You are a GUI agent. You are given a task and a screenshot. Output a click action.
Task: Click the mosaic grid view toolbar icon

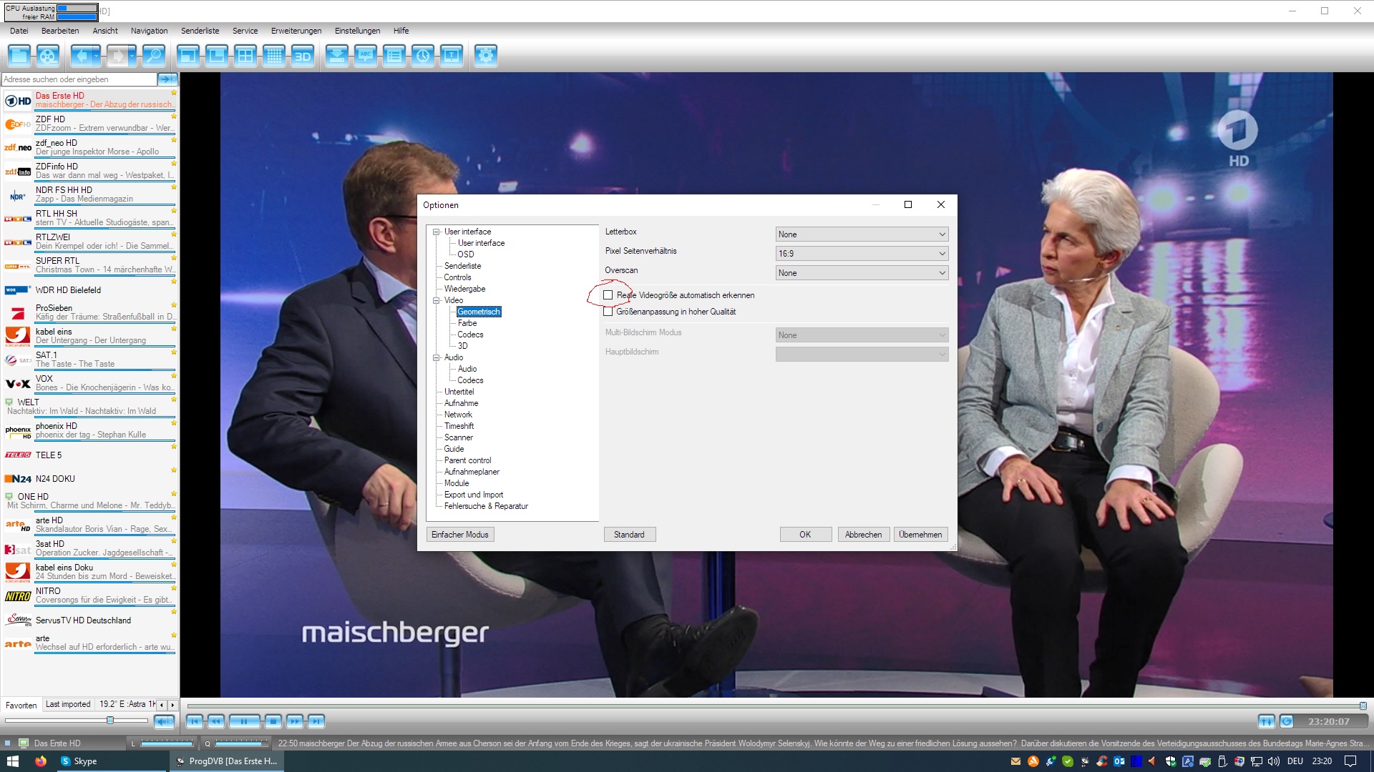[274, 56]
